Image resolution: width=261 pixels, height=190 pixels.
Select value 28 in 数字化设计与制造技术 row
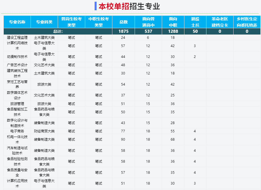pos(173,123)
